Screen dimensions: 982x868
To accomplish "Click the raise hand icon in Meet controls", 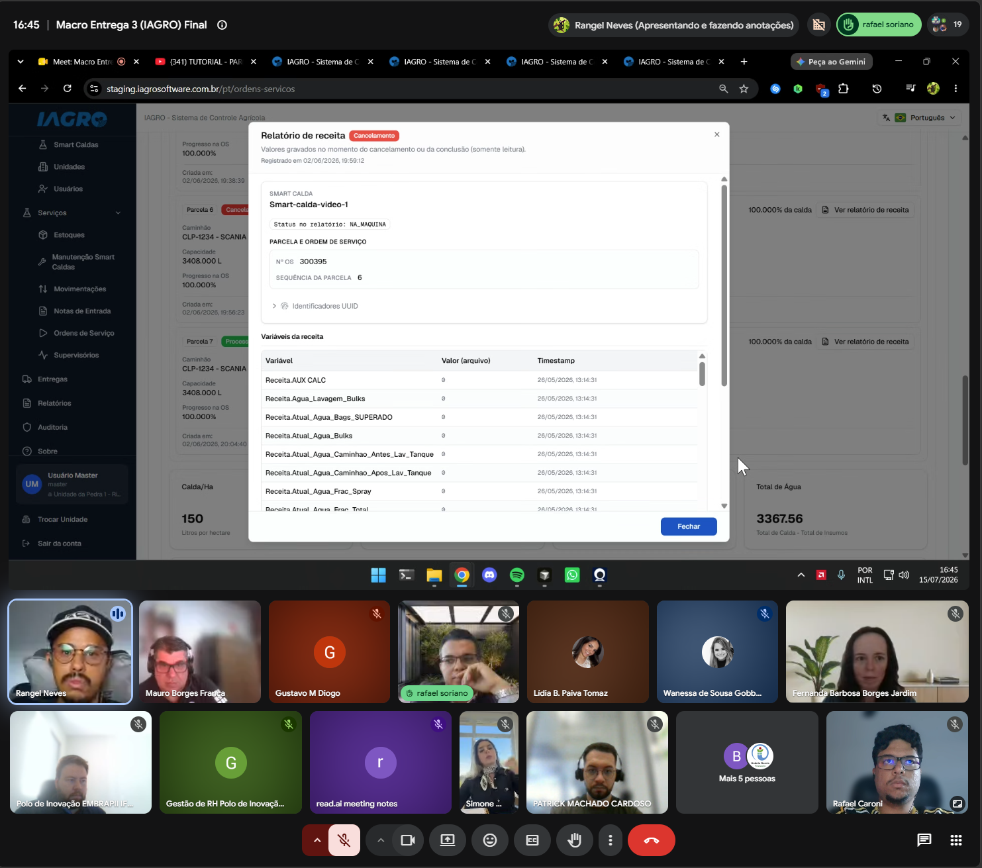I will click(x=574, y=840).
